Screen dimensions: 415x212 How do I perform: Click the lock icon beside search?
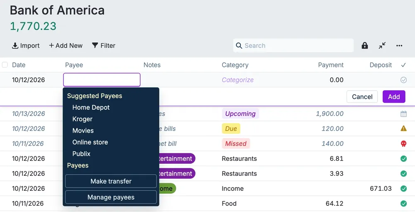click(365, 46)
